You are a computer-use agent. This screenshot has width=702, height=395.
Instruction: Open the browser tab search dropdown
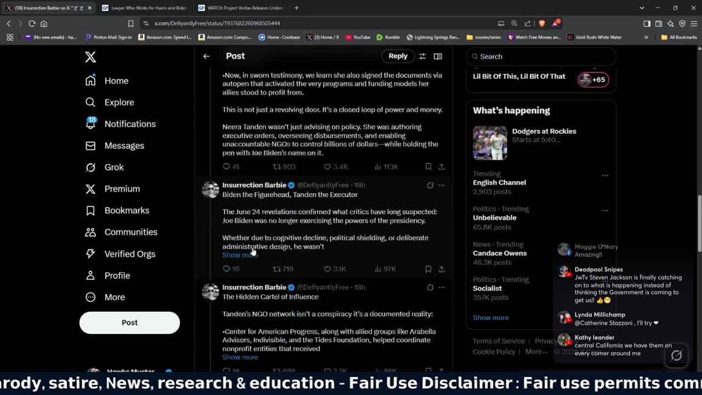coord(642,8)
